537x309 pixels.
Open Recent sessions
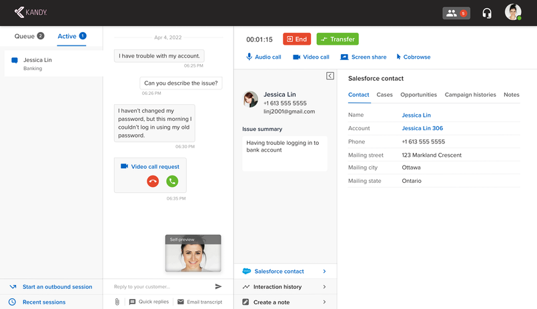coord(37,302)
